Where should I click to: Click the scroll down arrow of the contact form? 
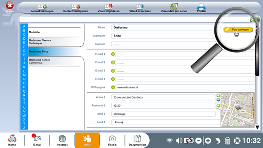(257, 127)
